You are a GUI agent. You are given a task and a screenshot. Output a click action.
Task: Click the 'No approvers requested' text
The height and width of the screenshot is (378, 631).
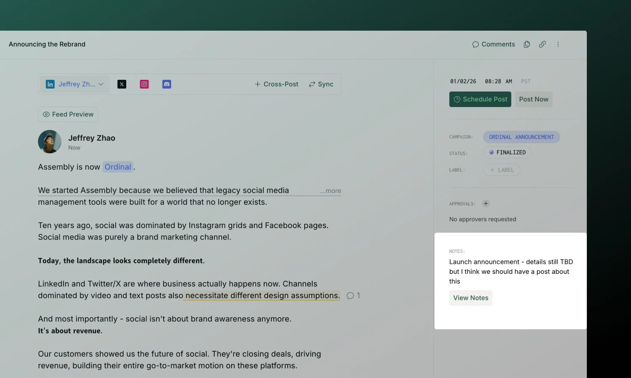coord(483,219)
